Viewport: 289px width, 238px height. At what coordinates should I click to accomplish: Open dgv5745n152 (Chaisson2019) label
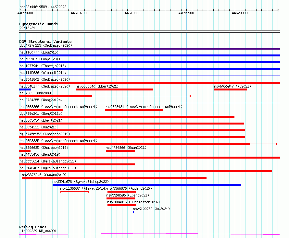pos(45,134)
